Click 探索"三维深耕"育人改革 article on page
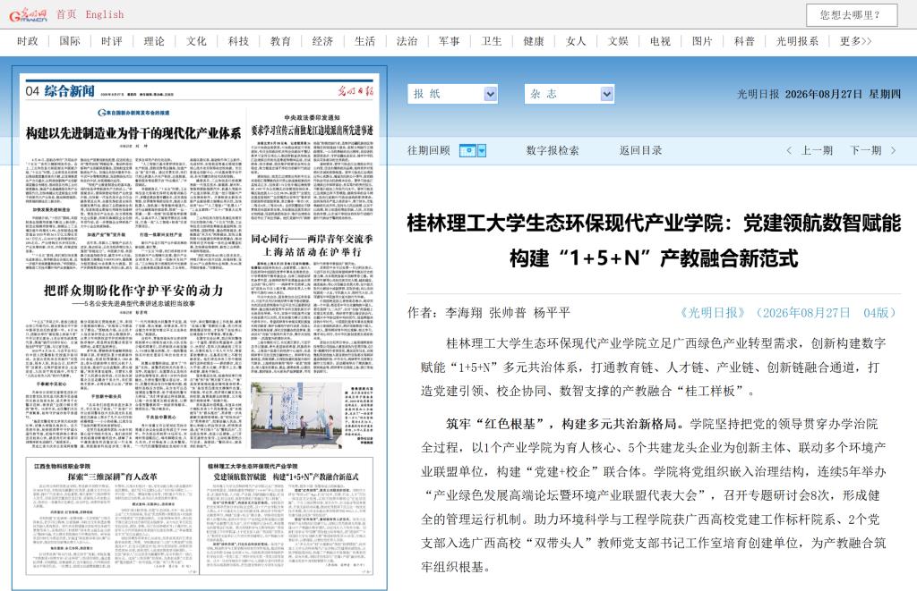 112,477
